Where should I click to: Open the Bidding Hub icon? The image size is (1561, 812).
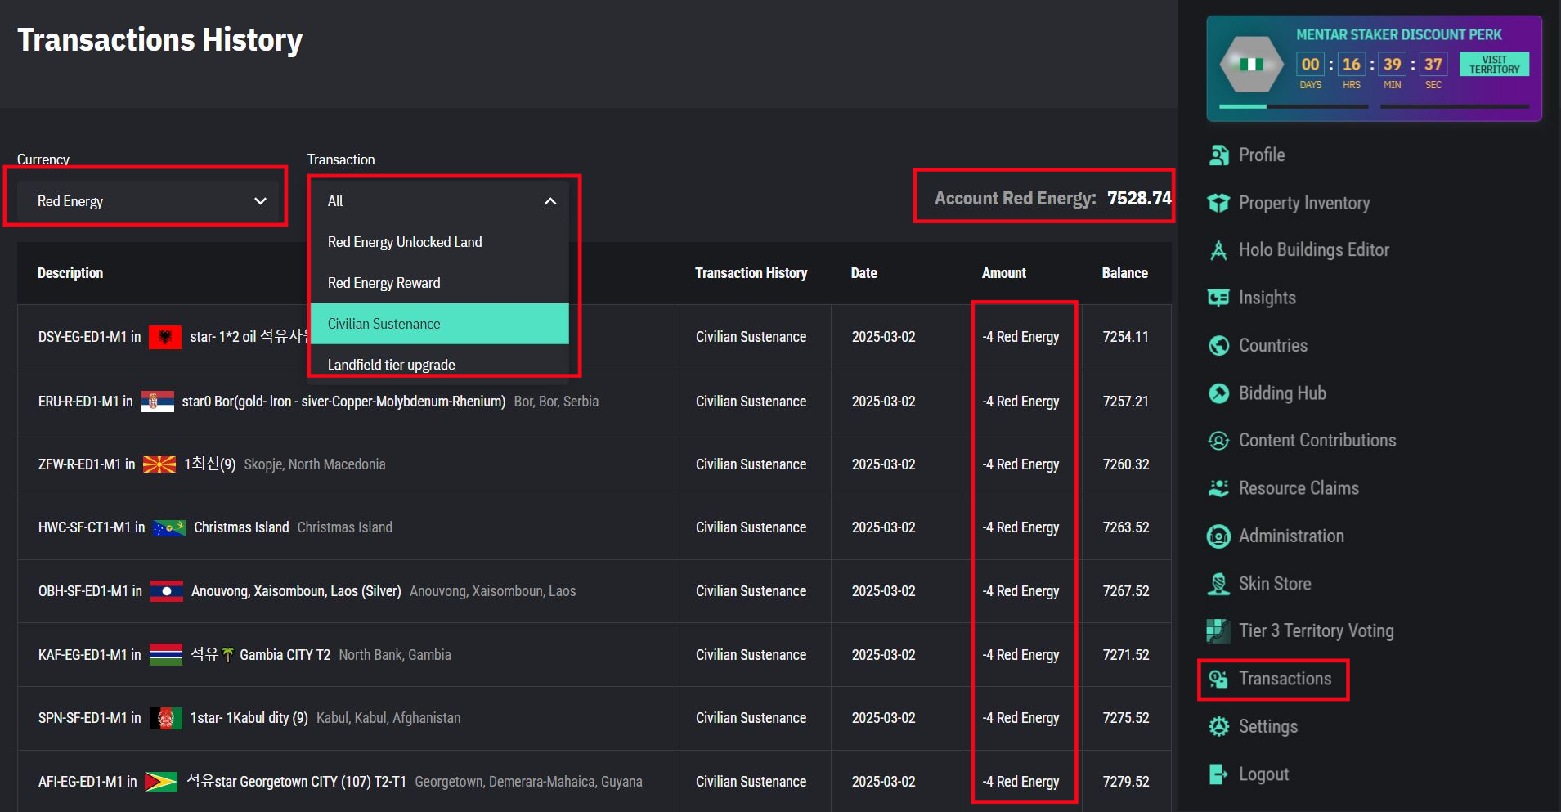(x=1218, y=393)
